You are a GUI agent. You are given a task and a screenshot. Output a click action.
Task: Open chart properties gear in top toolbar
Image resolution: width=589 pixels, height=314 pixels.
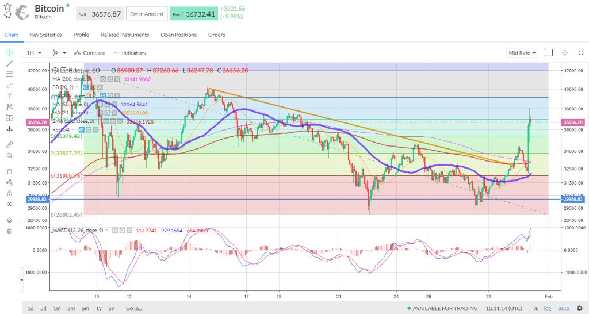pyautogui.click(x=565, y=53)
